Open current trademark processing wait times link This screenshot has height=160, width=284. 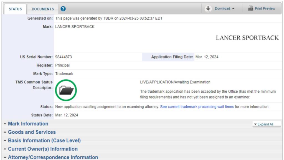[197, 107]
